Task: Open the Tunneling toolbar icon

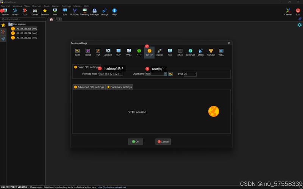Action: click(84, 12)
